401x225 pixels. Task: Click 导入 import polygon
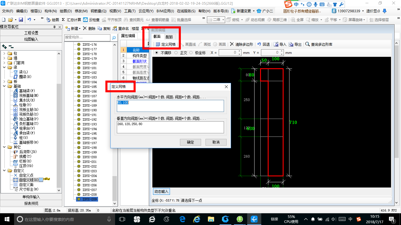[x=280, y=44]
